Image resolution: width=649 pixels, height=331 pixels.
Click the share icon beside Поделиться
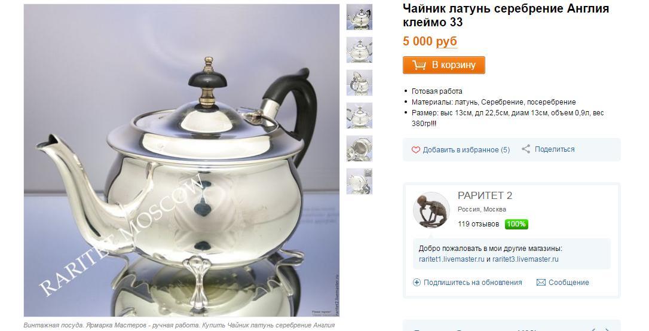[526, 149]
